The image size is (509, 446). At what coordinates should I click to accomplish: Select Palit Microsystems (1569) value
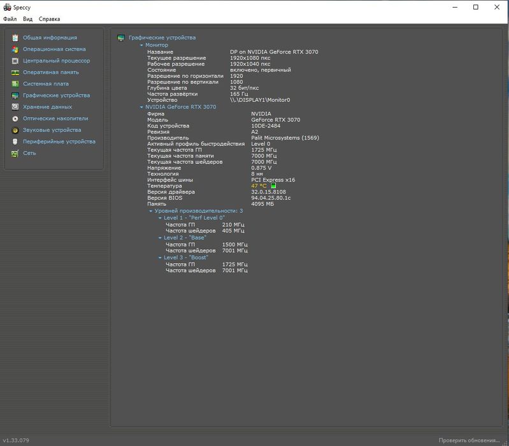pos(285,138)
